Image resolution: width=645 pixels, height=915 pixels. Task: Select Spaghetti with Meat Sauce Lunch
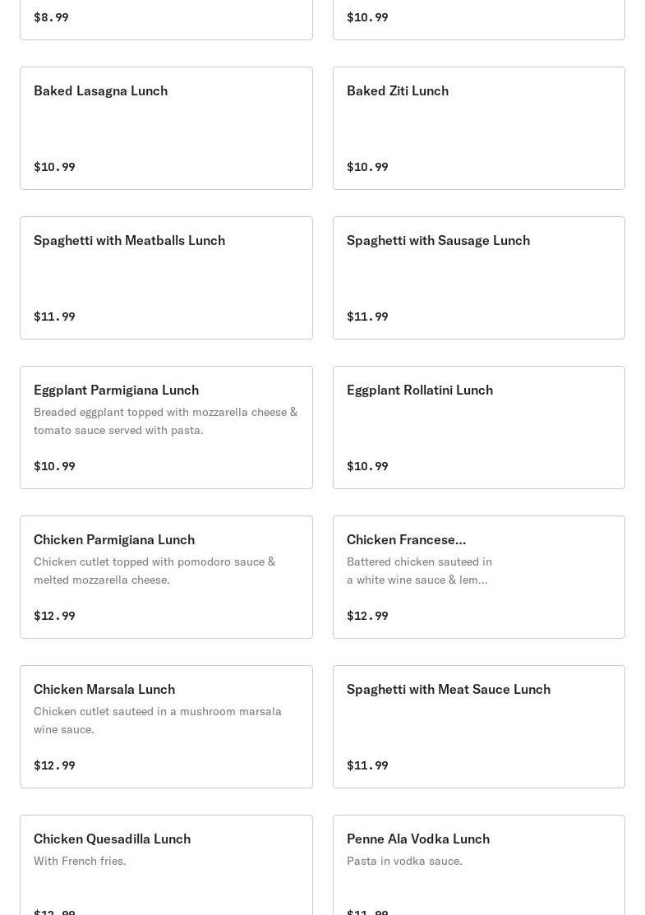pos(478,727)
